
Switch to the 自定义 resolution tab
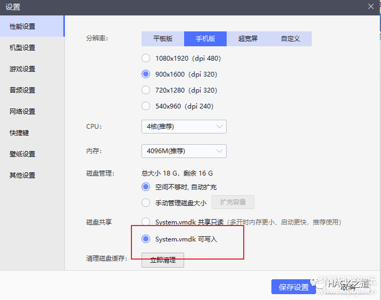pyautogui.click(x=291, y=39)
